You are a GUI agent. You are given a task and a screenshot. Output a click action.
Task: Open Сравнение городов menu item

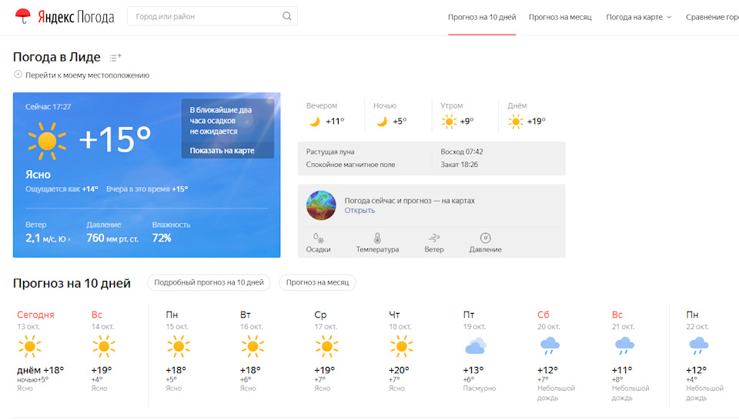[712, 17]
